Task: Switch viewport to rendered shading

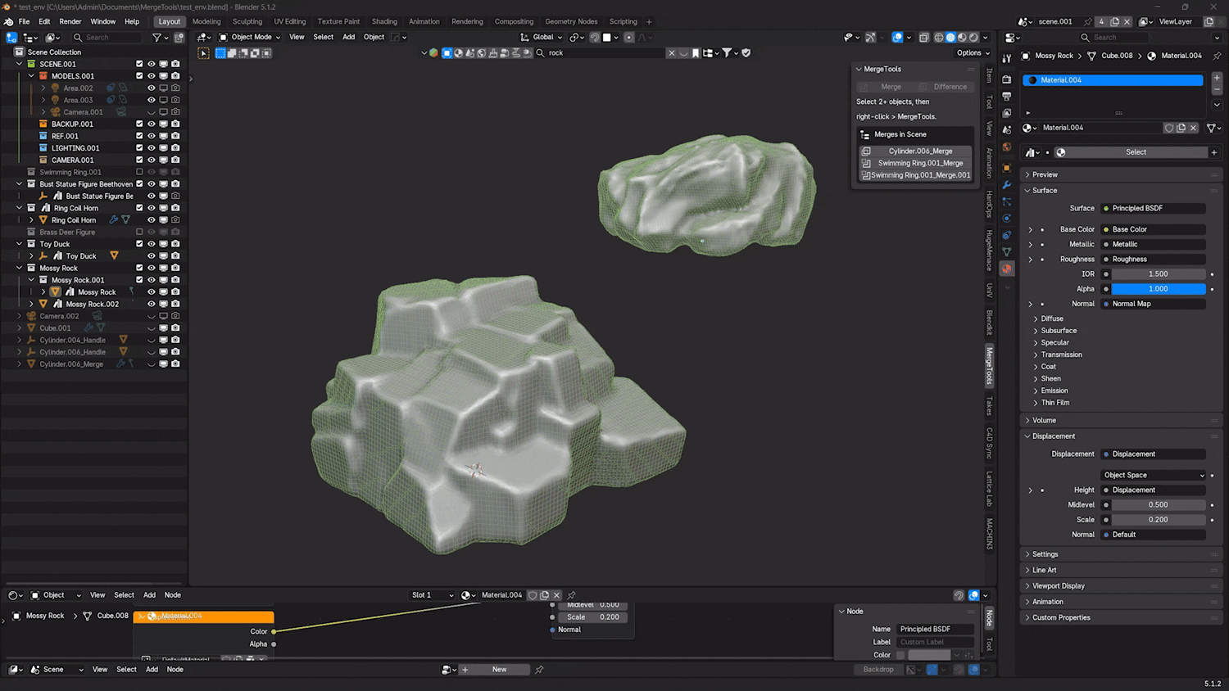Action: tap(973, 38)
